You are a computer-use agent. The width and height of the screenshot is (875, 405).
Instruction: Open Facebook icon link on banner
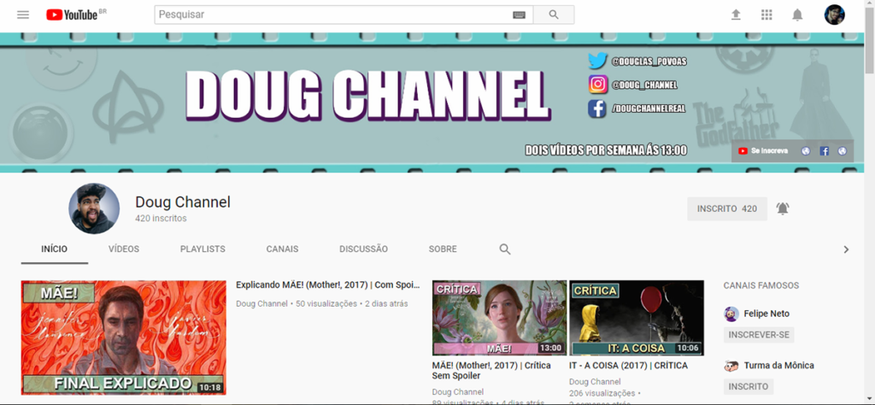[825, 151]
